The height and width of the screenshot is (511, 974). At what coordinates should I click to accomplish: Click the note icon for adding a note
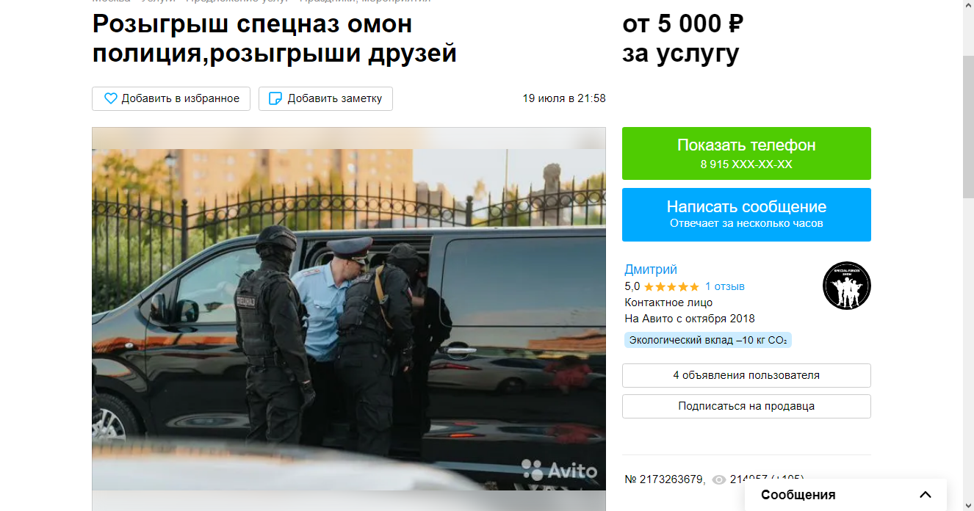[276, 98]
